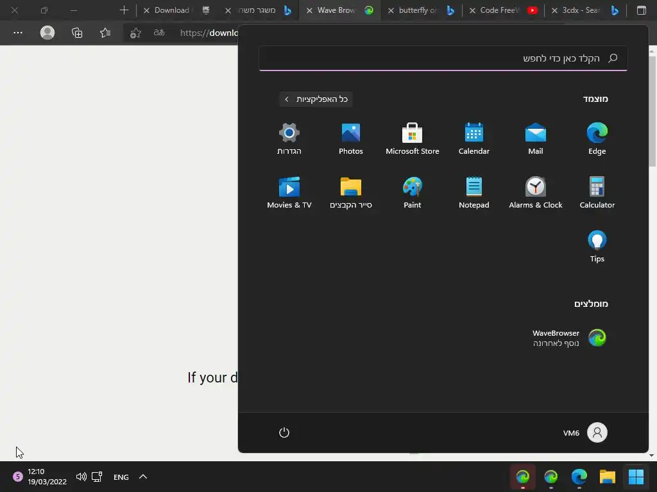
Task: Switch to the משגר משח browser tab
Action: click(x=258, y=10)
